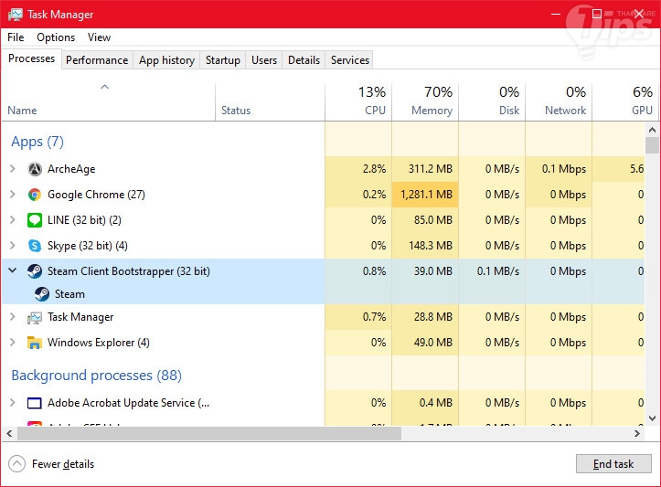Click the horizontal scrollbar left arrow
The width and height of the screenshot is (661, 487).
(x=9, y=433)
